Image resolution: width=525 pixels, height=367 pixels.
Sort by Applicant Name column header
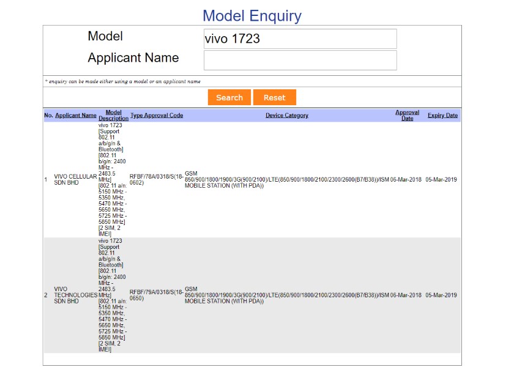coord(76,116)
